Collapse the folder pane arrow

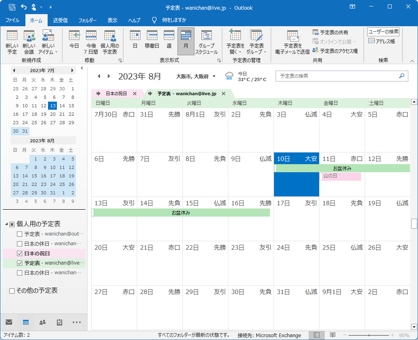pos(82,68)
